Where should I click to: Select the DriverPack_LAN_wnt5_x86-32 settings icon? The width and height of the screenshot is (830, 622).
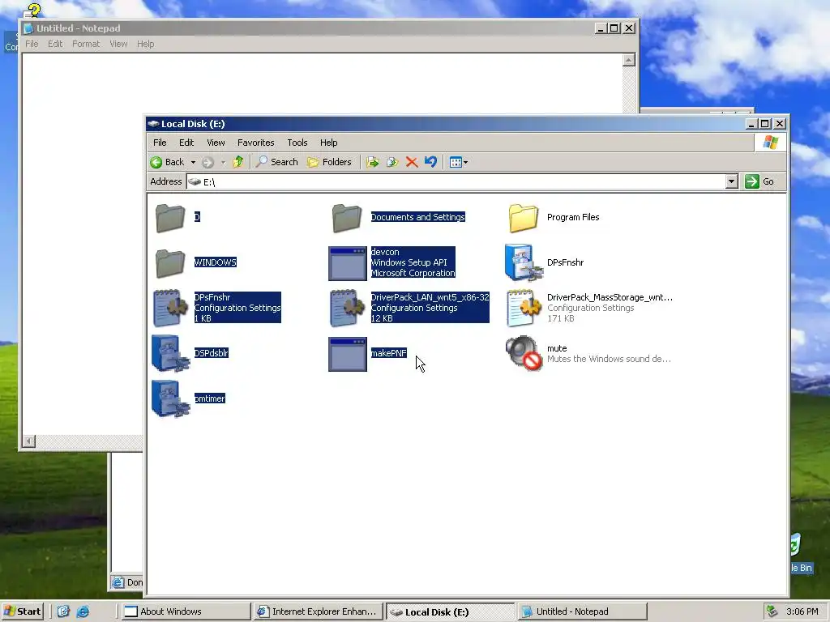point(347,308)
